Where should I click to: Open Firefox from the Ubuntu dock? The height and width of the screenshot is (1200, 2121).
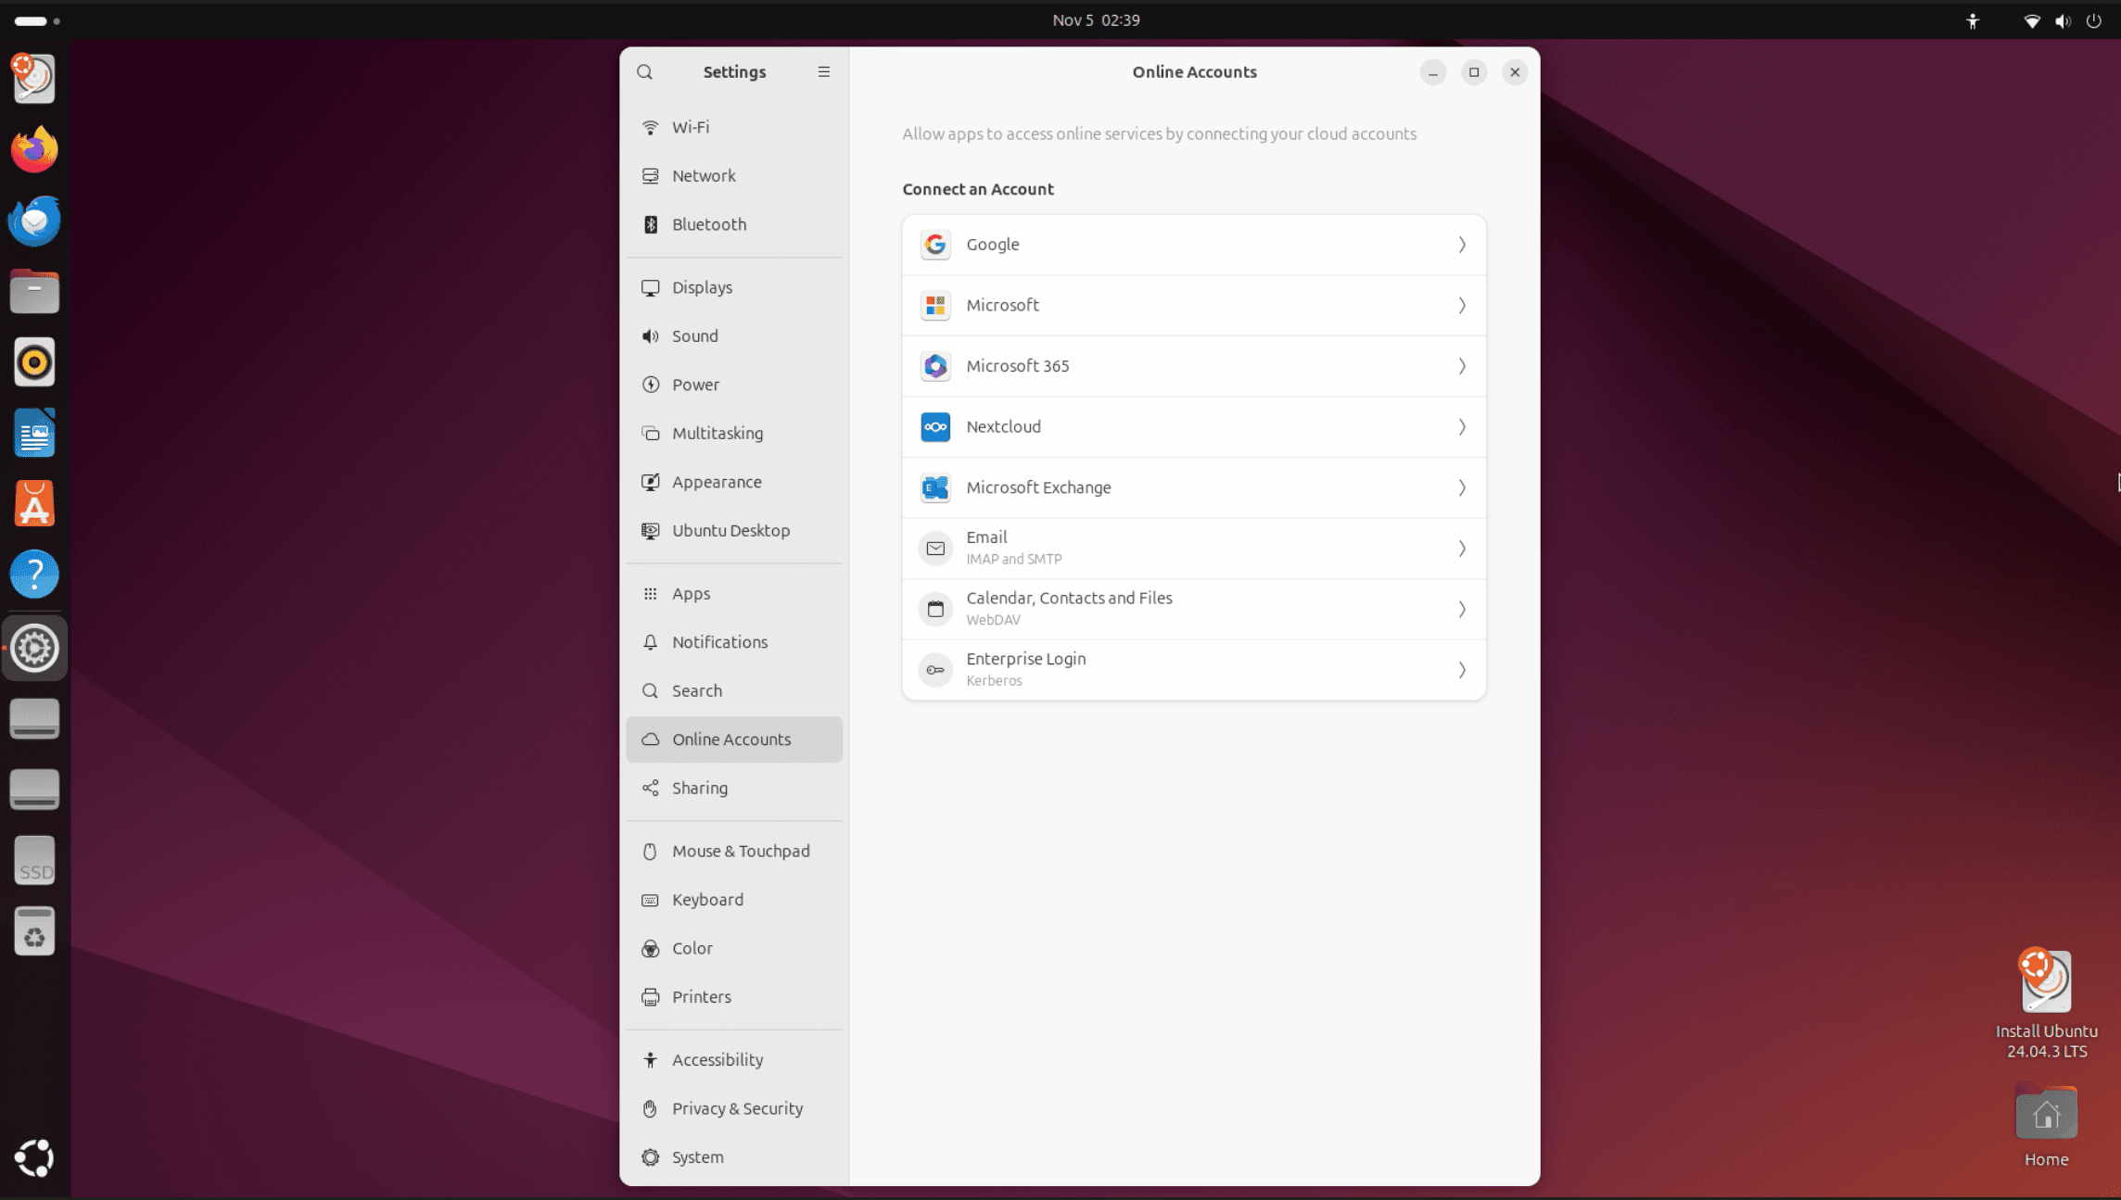click(34, 150)
